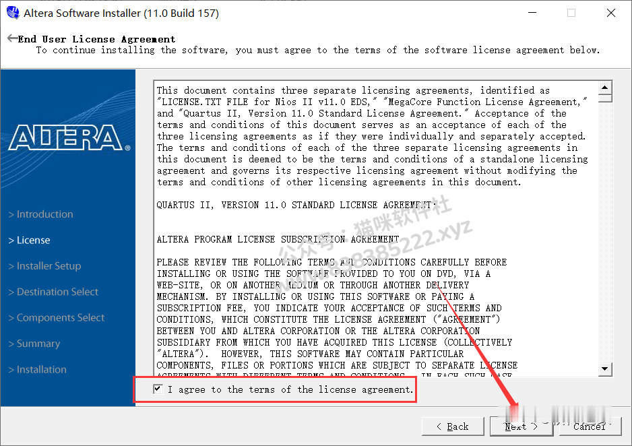Click the Altera installer title bar icon
Screen dimensions: 632x446
[x=13, y=13]
